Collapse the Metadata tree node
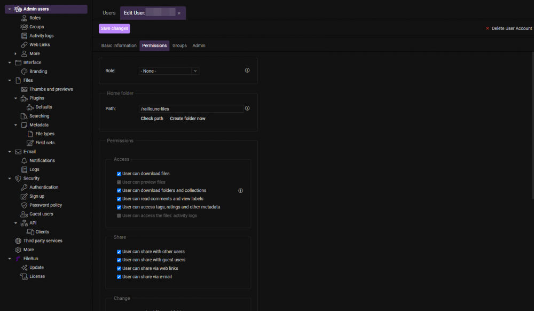Screen dimensions: 534x311 15,125
